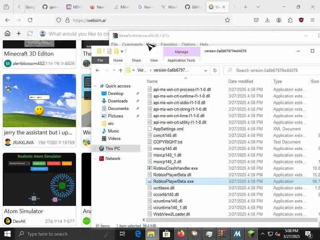
Task: Open Task View on the taskbar
Action: click(122, 234)
